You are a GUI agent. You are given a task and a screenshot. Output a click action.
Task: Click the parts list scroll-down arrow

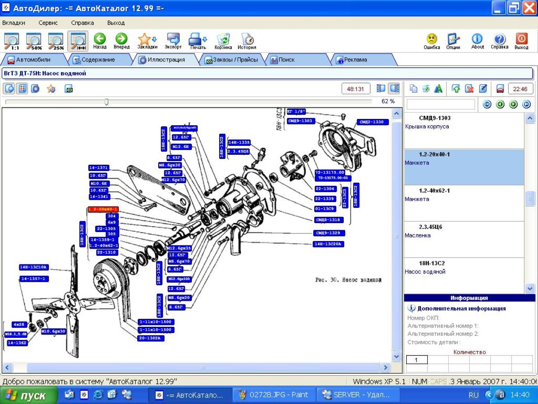coord(530,288)
